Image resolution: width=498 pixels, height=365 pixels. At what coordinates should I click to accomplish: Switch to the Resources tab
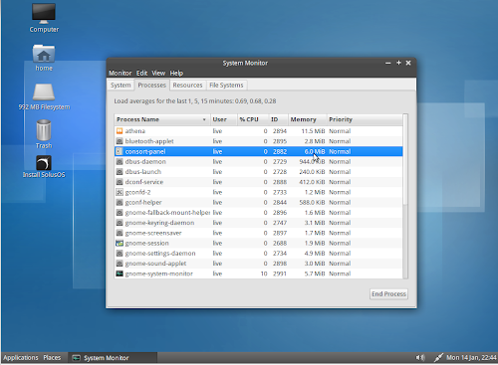tap(187, 86)
